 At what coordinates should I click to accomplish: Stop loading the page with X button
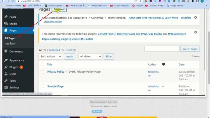[12, 1]
